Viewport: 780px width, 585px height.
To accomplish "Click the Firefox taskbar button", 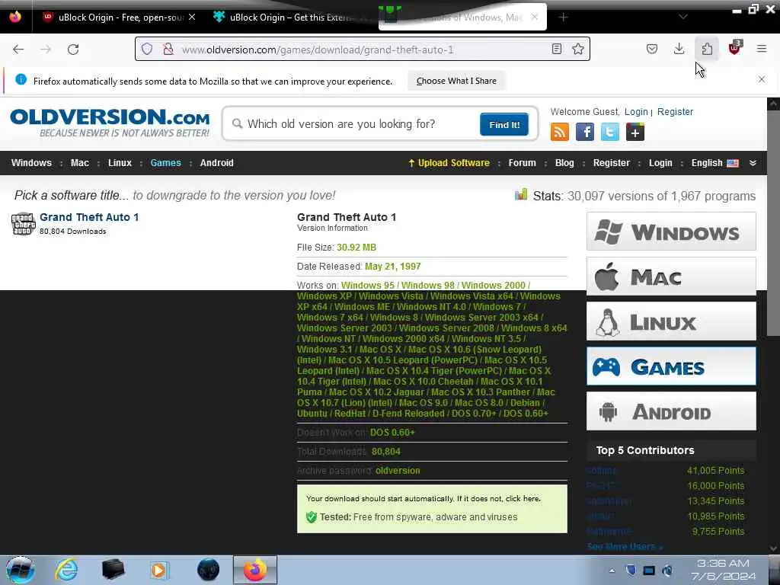I will 254,570.
